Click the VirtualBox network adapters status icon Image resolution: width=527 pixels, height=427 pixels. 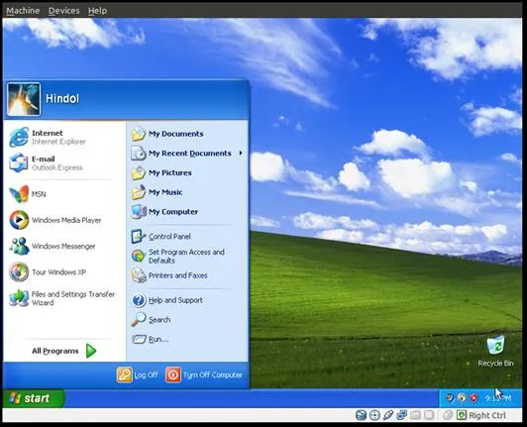click(401, 415)
